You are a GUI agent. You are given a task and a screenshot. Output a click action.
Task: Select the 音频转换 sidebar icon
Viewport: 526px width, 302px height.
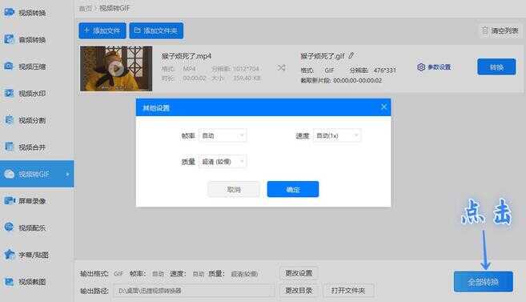click(10, 39)
